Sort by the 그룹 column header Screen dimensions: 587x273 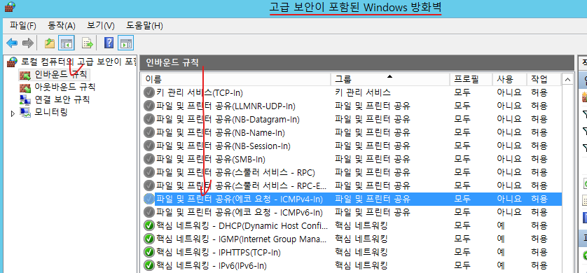point(390,79)
